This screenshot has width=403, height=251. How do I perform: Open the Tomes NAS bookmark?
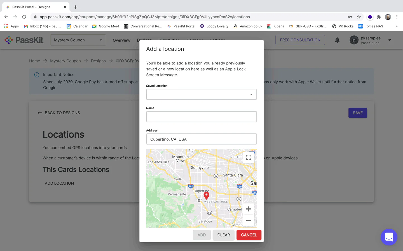coord(371,26)
